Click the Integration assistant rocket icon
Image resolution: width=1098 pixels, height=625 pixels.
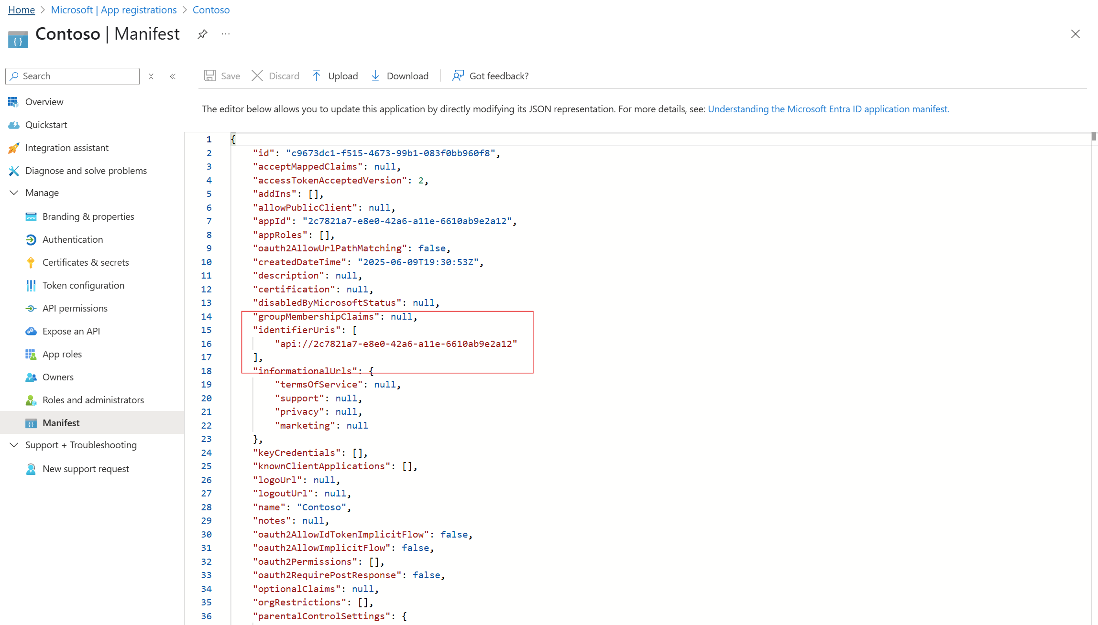coord(14,148)
